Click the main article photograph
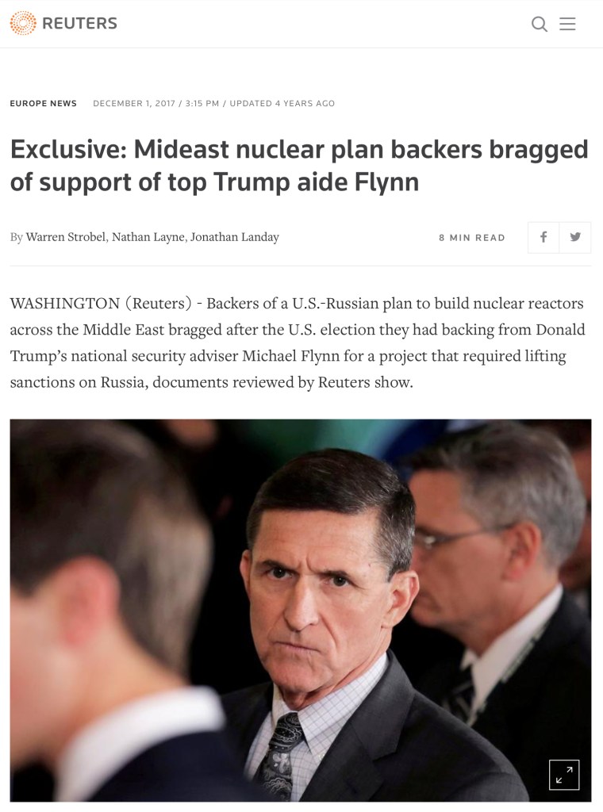Screen dimensions: 603x812 tap(301, 611)
